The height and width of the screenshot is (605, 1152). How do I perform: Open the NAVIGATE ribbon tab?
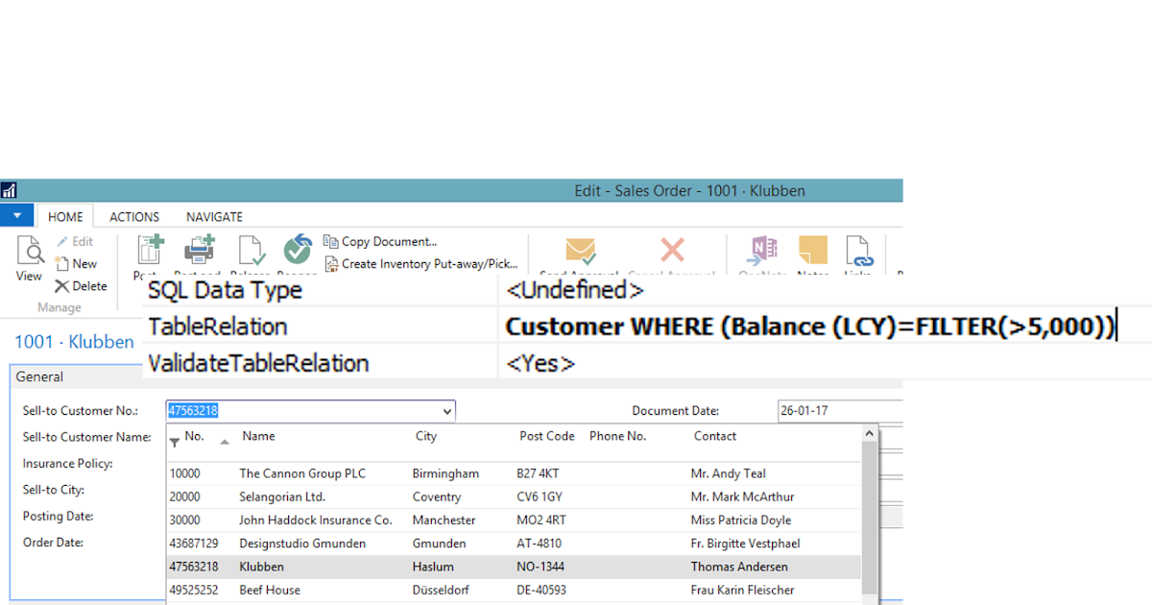(x=213, y=216)
